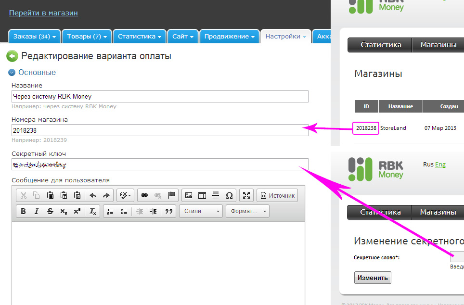The height and width of the screenshot is (305, 464).
Task: Click the Название column header in RBK table
Action: tap(400, 106)
